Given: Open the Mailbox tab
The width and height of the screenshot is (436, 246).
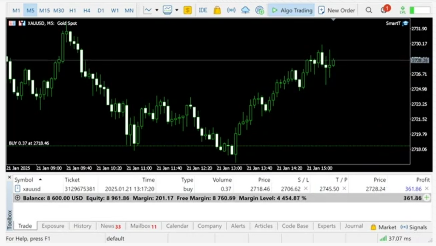Looking at the screenshot, I should (143, 226).
